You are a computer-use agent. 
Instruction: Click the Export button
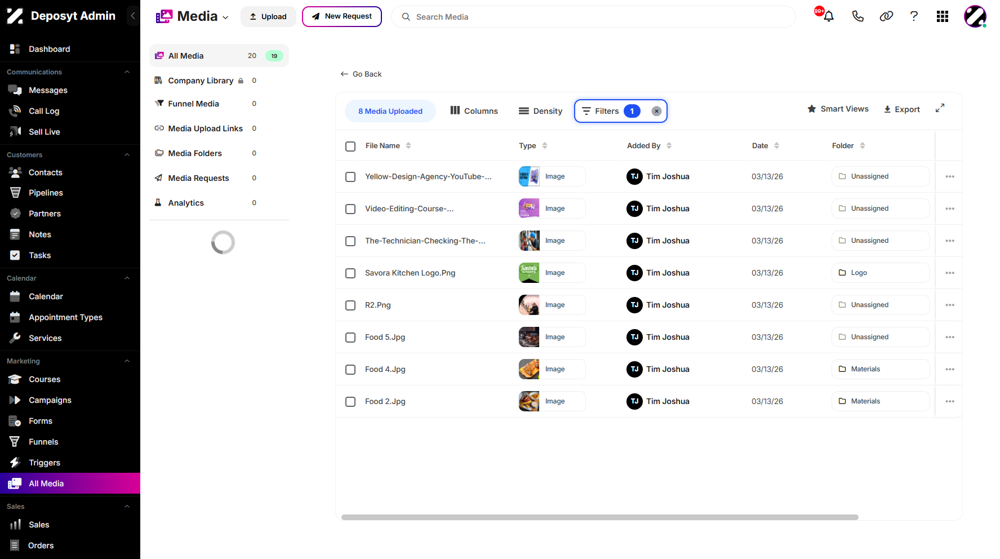901,109
